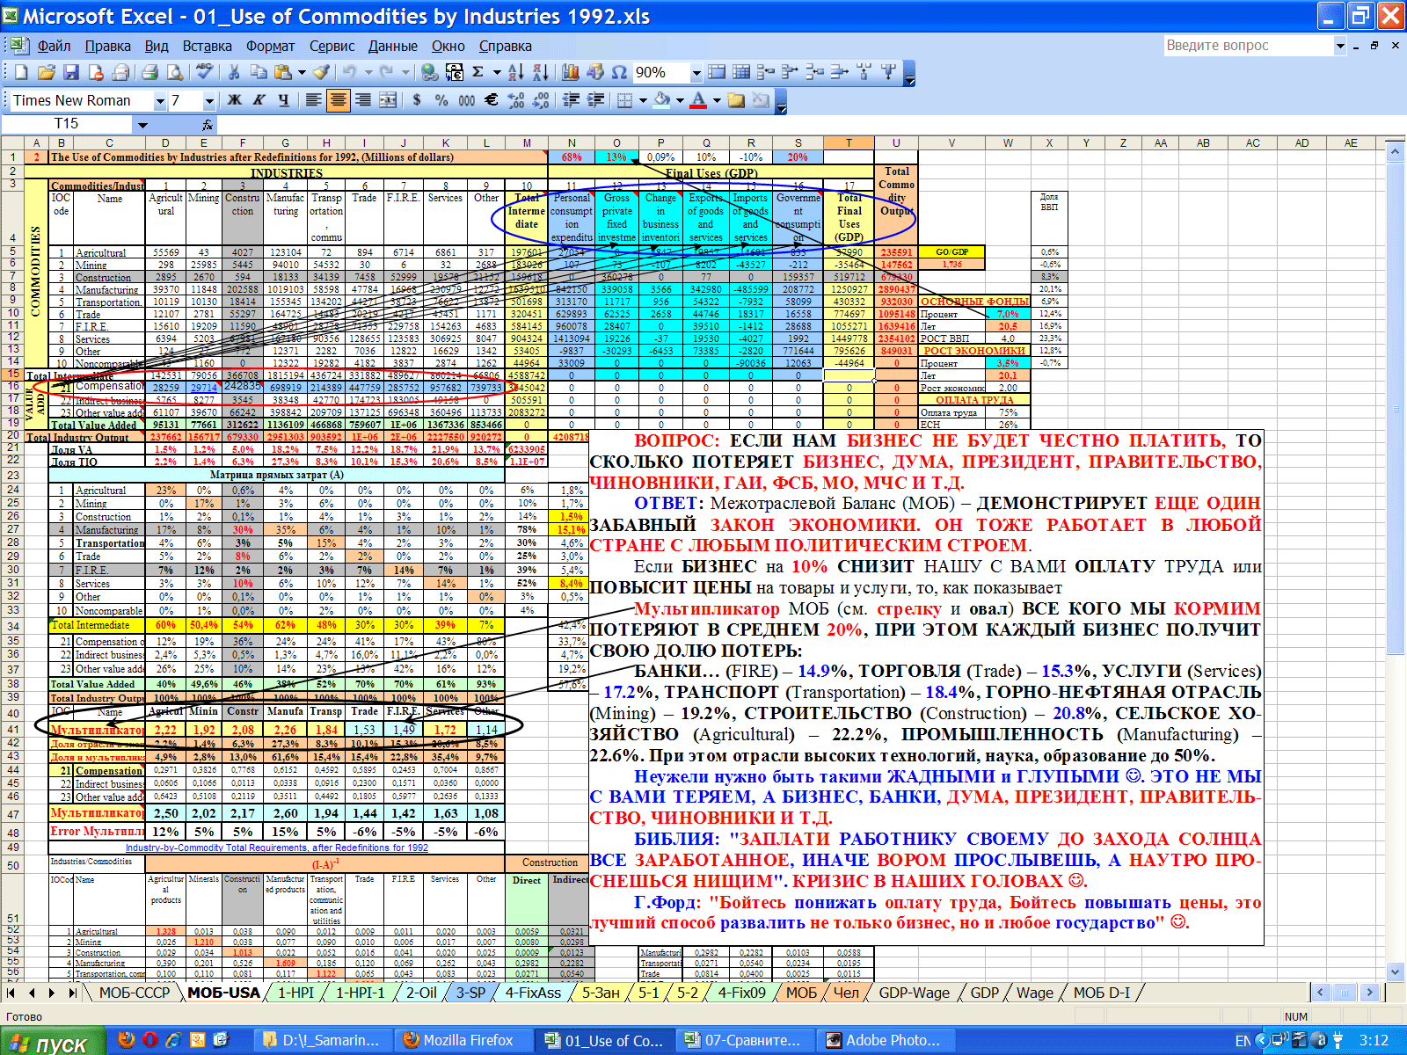Image resolution: width=1407 pixels, height=1055 pixels.
Task: Toggle italic formatting (К button)
Action: 259,100
